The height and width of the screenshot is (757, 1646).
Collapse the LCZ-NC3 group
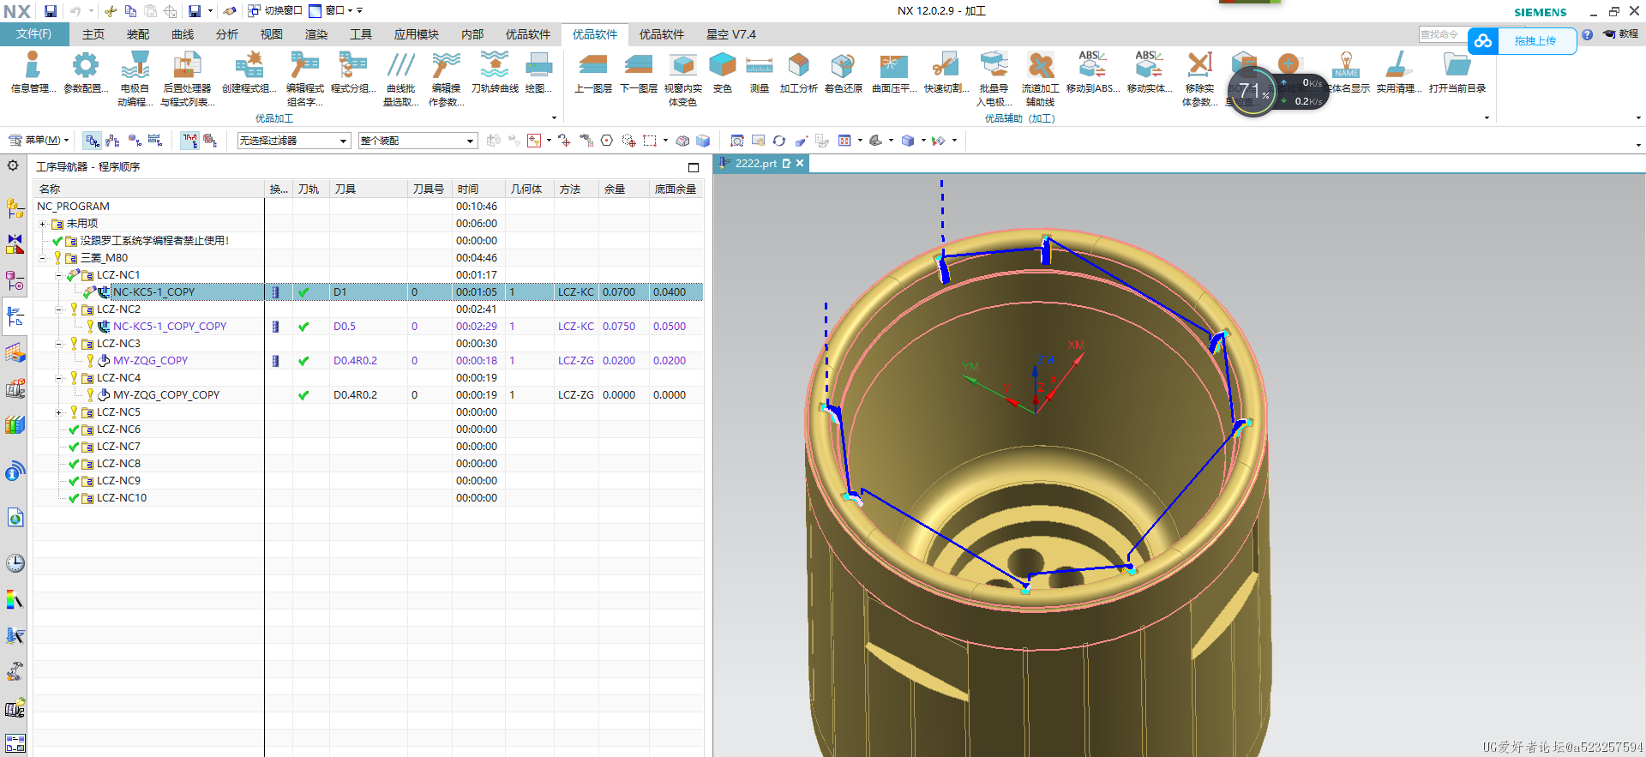(x=58, y=344)
